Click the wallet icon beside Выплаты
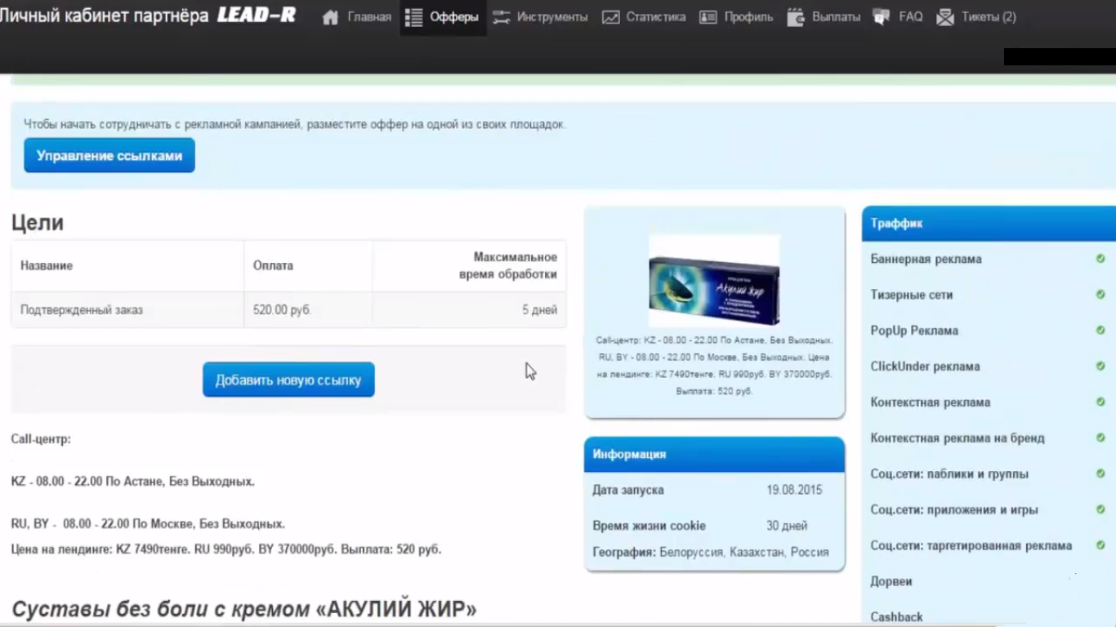Viewport: 1116px width, 627px height. pos(796,17)
